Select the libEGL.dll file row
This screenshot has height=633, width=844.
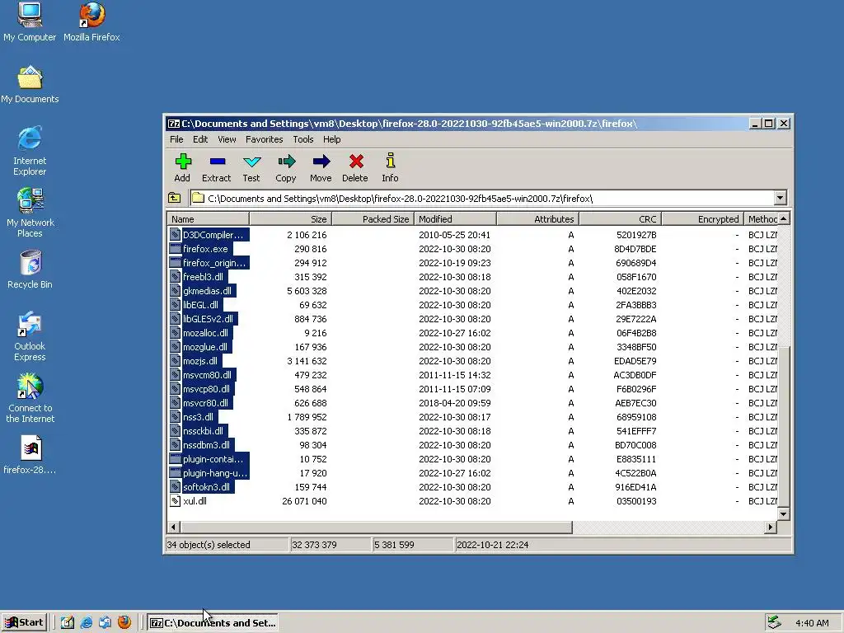[473, 305]
